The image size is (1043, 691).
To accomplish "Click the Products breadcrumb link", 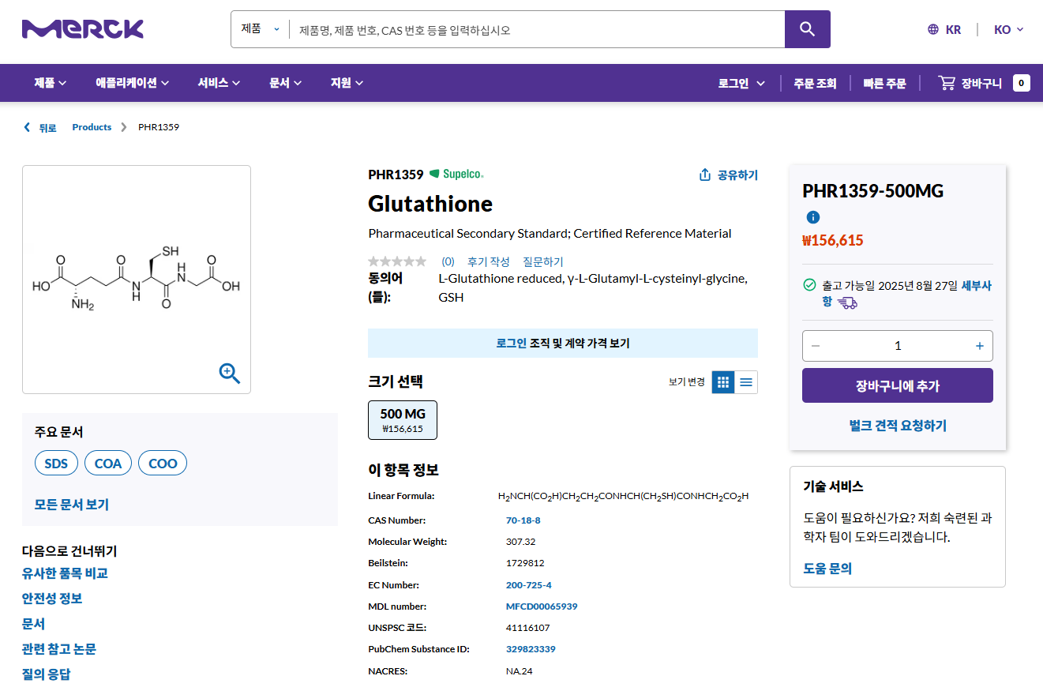I will (x=92, y=127).
